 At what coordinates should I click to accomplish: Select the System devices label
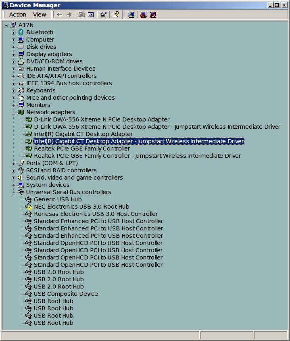tap(48, 185)
